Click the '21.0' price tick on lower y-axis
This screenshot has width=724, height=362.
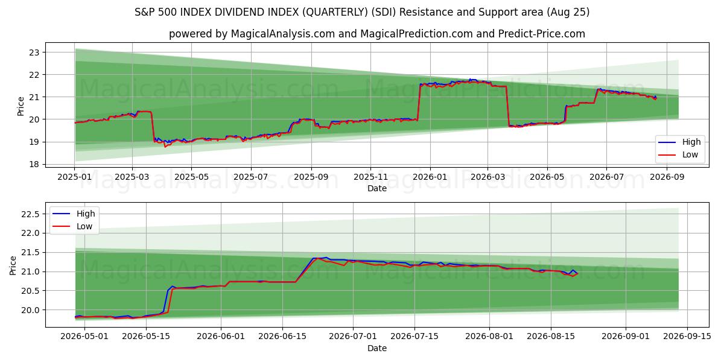click(31, 271)
